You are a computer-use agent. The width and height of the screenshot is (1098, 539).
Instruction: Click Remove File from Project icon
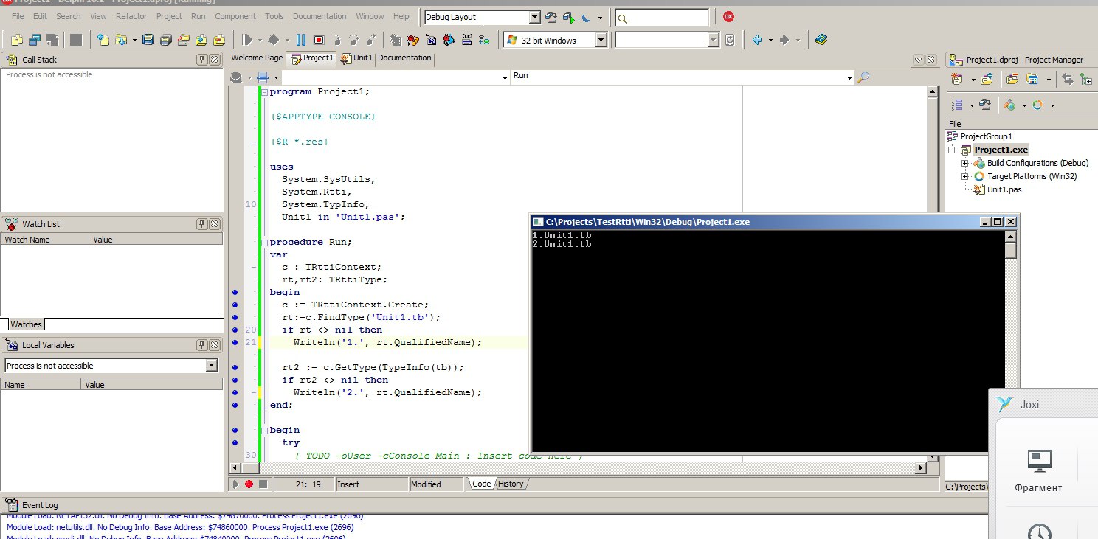(x=218, y=40)
